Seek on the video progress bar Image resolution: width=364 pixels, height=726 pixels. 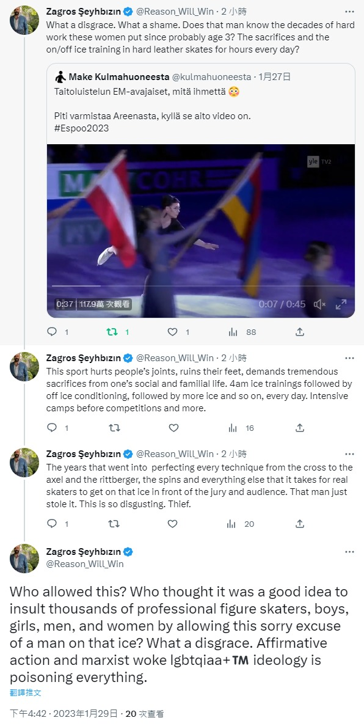201,285
